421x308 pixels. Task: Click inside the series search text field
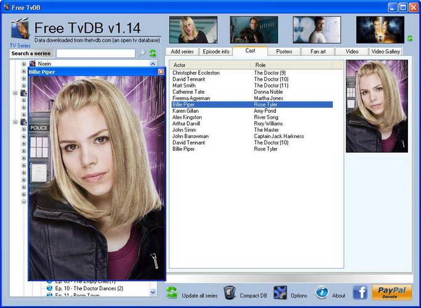point(95,54)
